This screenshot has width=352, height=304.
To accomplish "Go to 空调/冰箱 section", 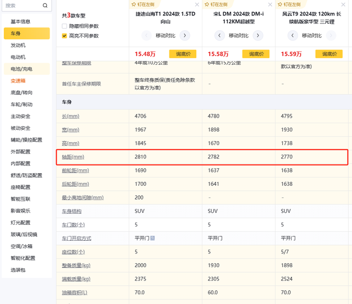I will (21, 246).
